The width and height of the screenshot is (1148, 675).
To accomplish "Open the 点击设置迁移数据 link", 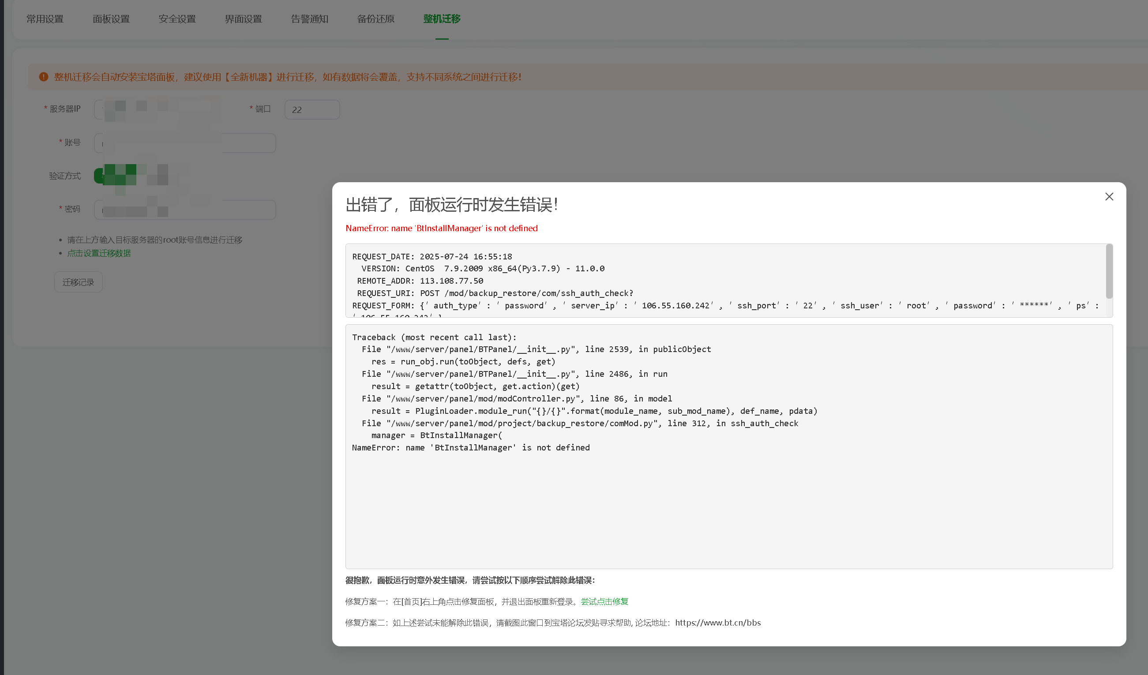I will 99,253.
